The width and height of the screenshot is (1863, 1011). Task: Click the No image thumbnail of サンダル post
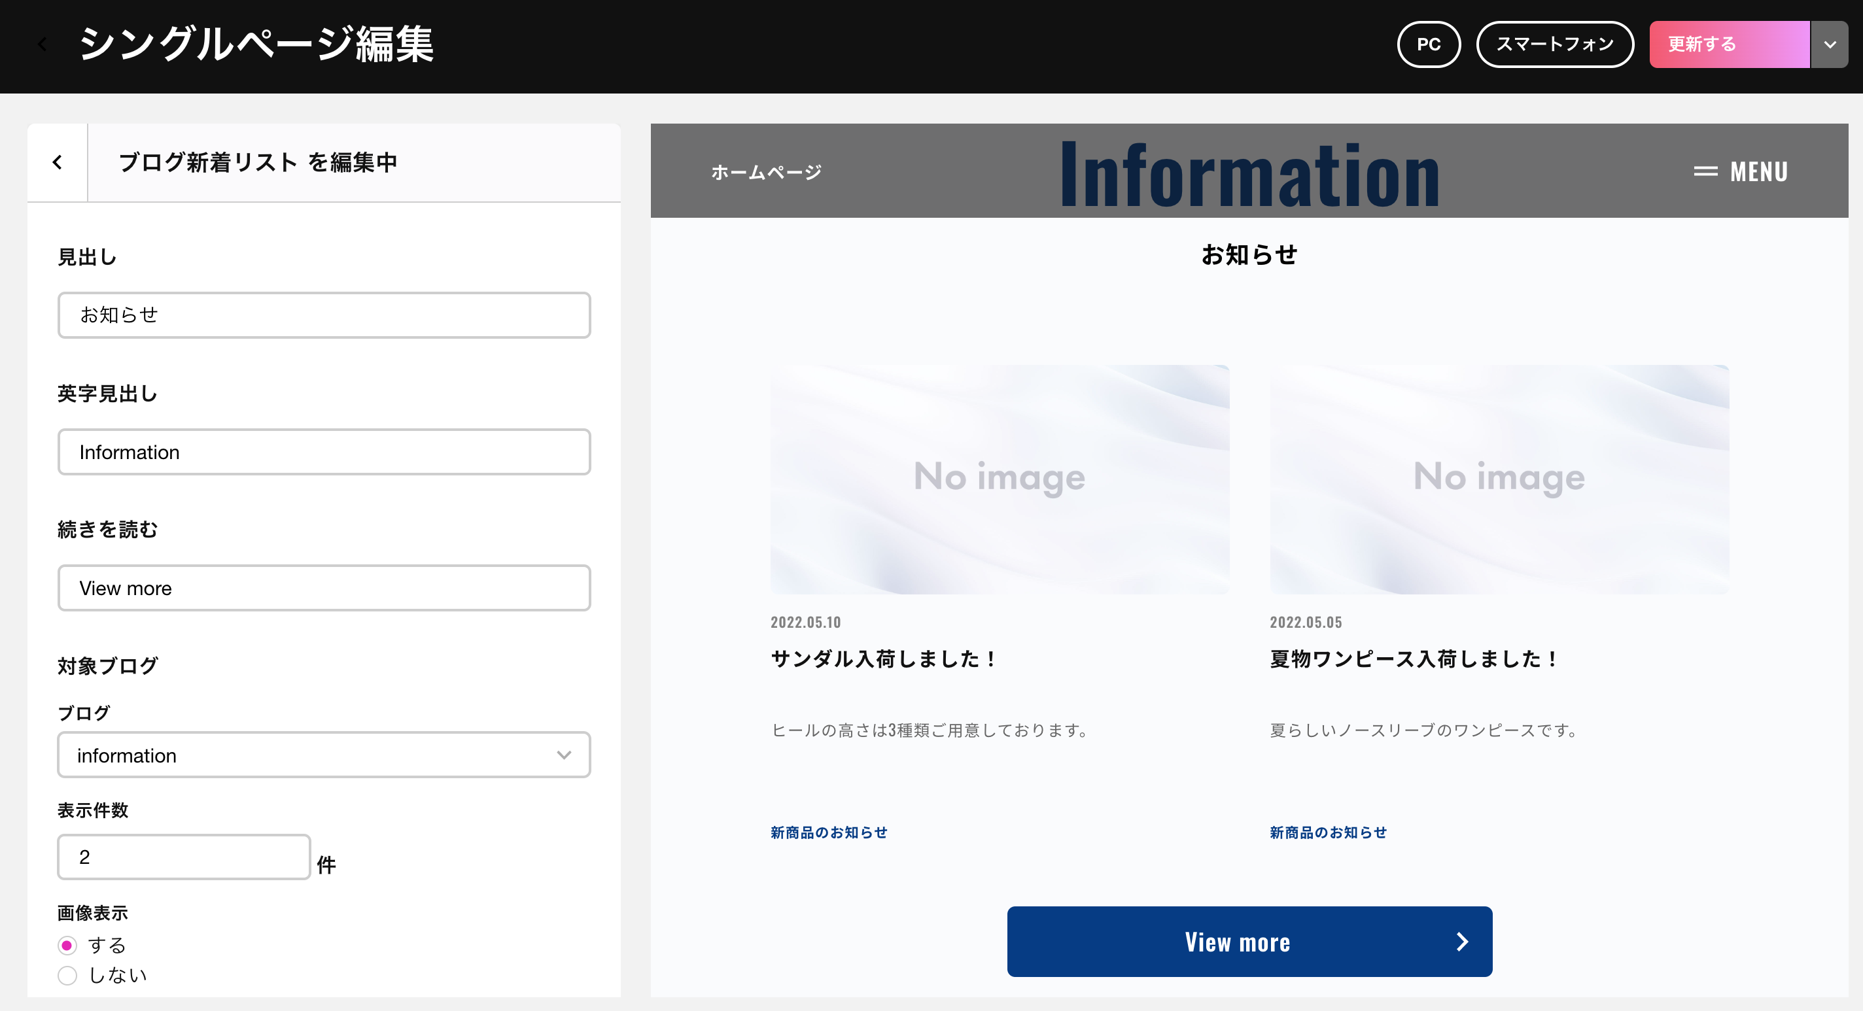click(x=1000, y=479)
